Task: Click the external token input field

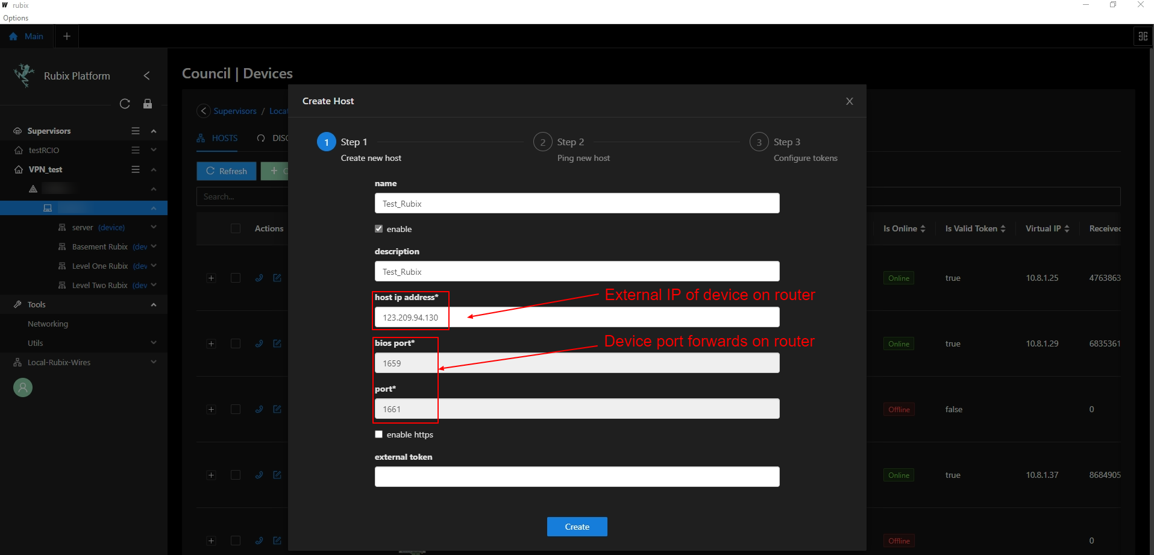Action: tap(577, 477)
